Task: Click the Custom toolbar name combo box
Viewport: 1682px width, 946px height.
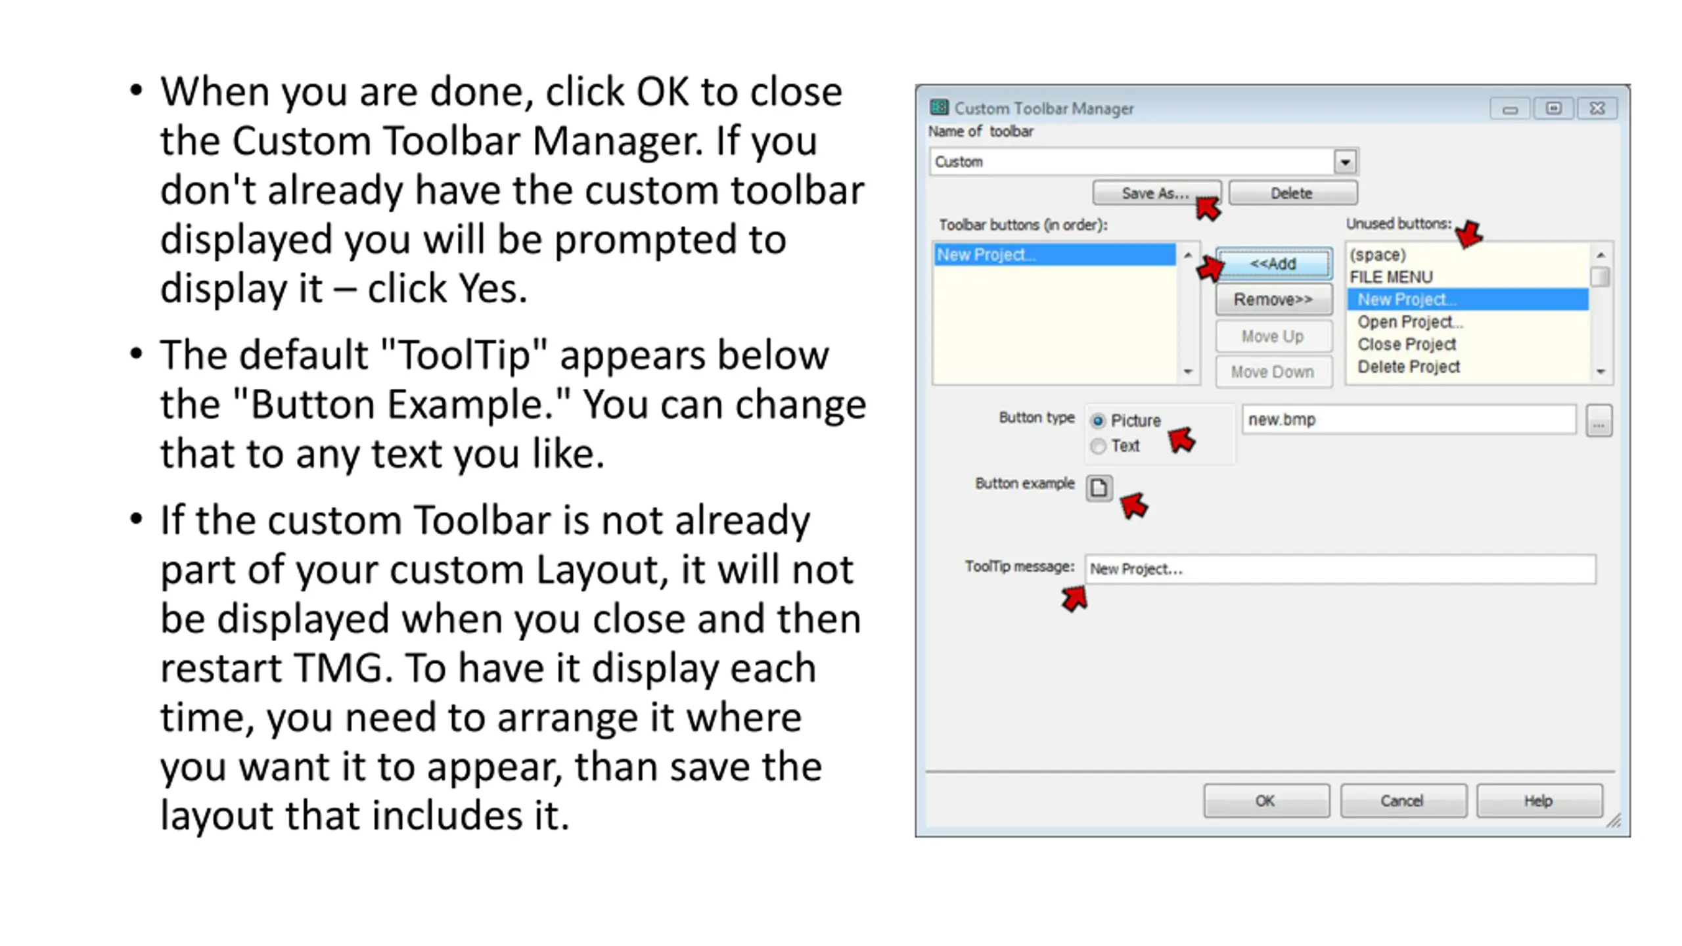Action: tap(1143, 162)
